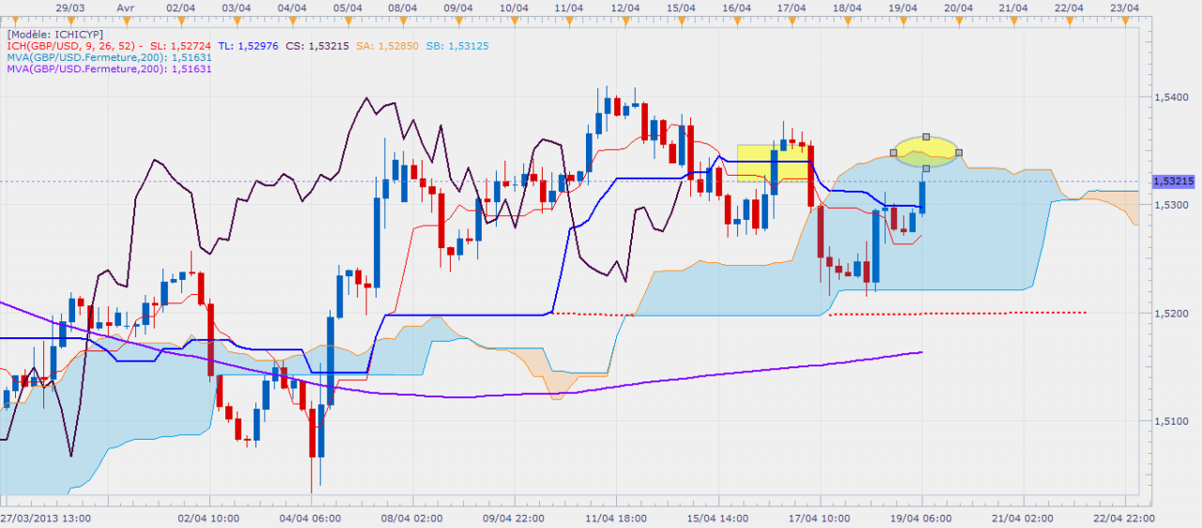Click the 27/03/2013 13:00 time label
1202x528 pixels.
point(45,518)
